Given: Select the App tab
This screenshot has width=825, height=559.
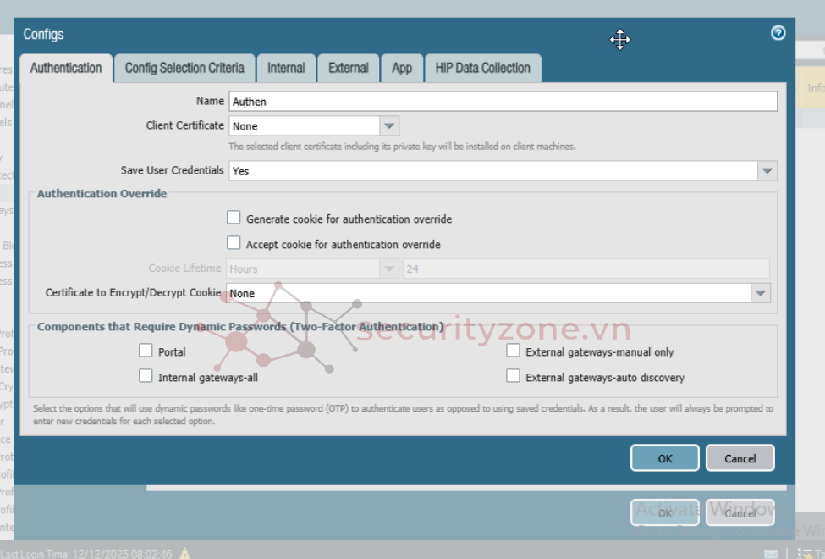Looking at the screenshot, I should 402,68.
